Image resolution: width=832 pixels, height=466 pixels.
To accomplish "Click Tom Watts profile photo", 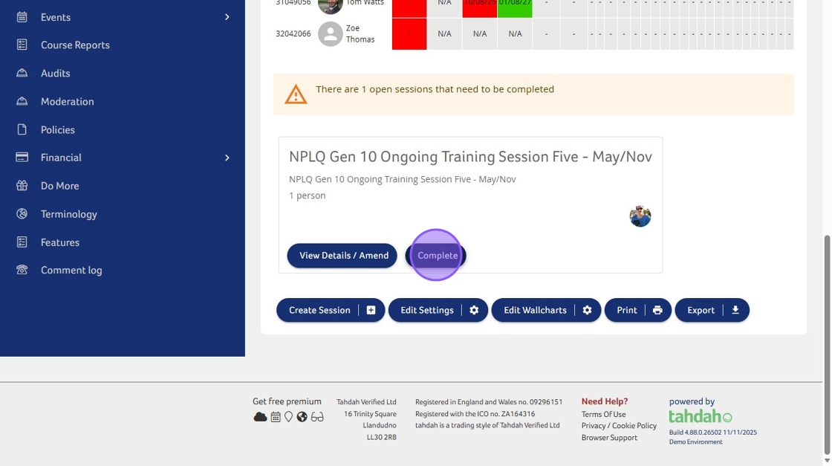I will click(330, 5).
